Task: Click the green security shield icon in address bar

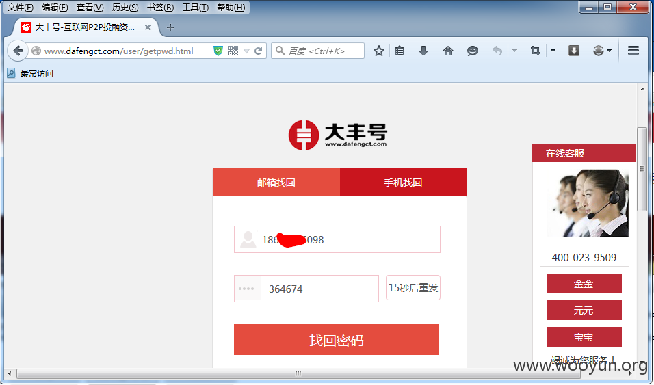Action: click(x=218, y=51)
